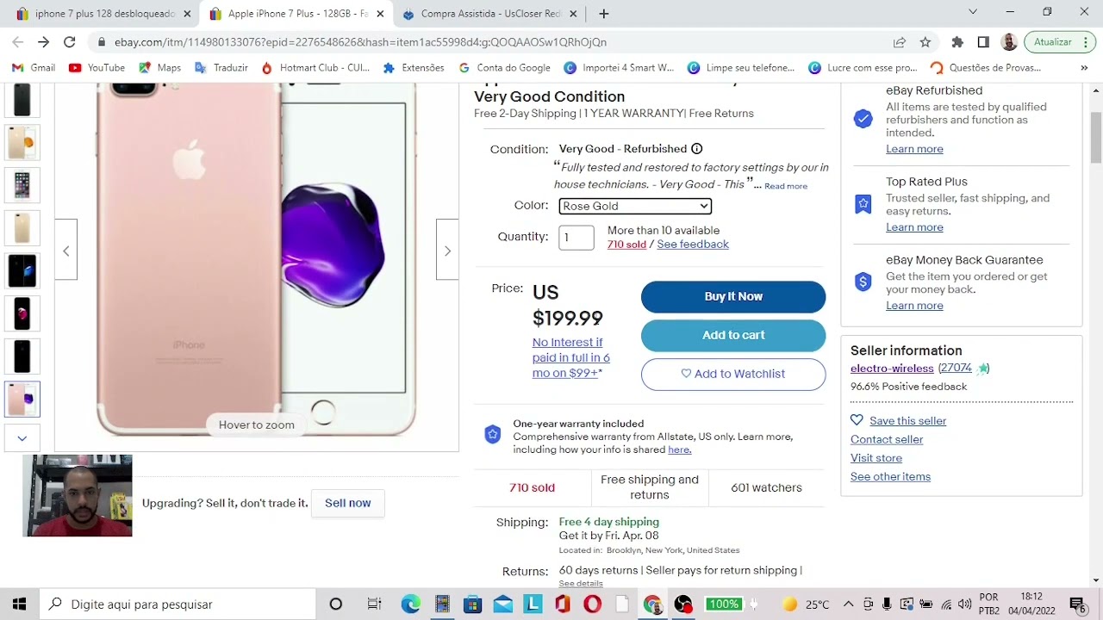
Task: Click the Quantity input field
Action: click(576, 238)
